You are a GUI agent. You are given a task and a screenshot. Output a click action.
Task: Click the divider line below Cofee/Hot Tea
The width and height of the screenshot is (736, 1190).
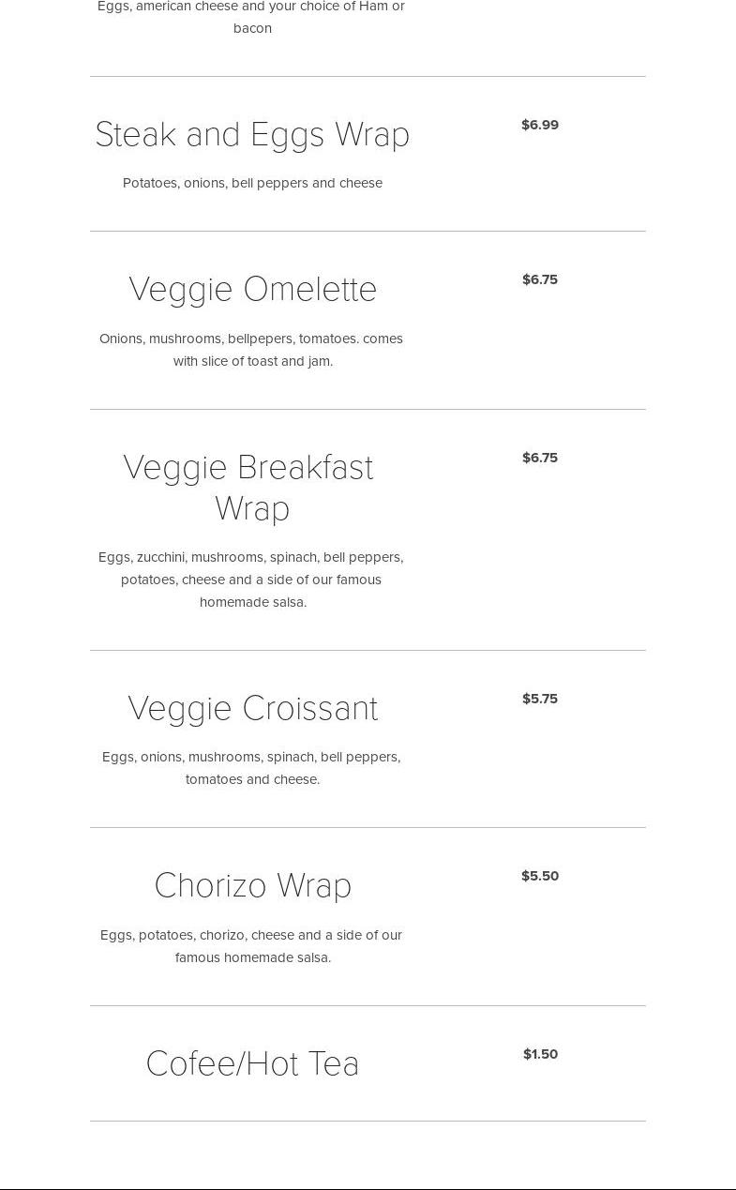coord(368,1121)
